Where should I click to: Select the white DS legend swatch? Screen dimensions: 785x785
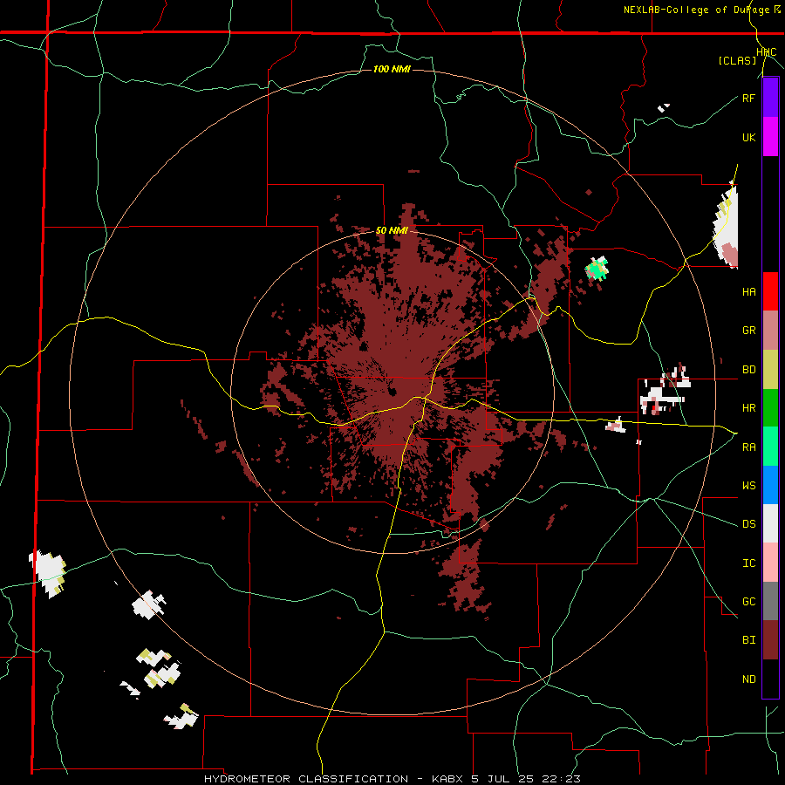point(770,523)
